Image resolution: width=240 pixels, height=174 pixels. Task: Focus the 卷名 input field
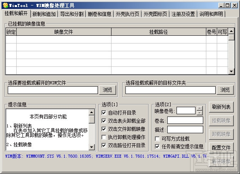tap(185, 120)
